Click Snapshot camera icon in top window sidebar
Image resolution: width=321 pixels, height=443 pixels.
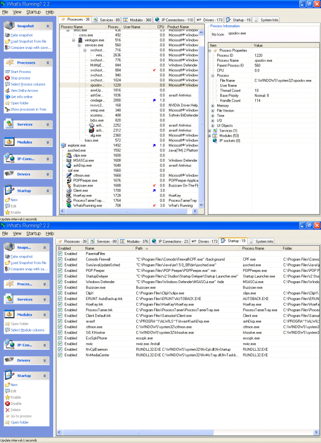[9, 26]
